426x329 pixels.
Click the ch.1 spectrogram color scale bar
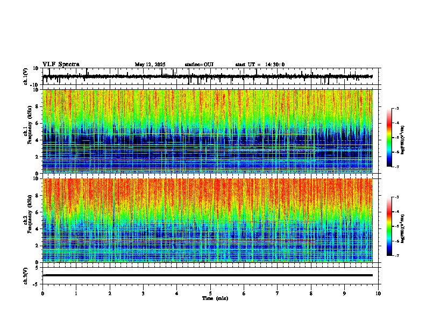389,138
